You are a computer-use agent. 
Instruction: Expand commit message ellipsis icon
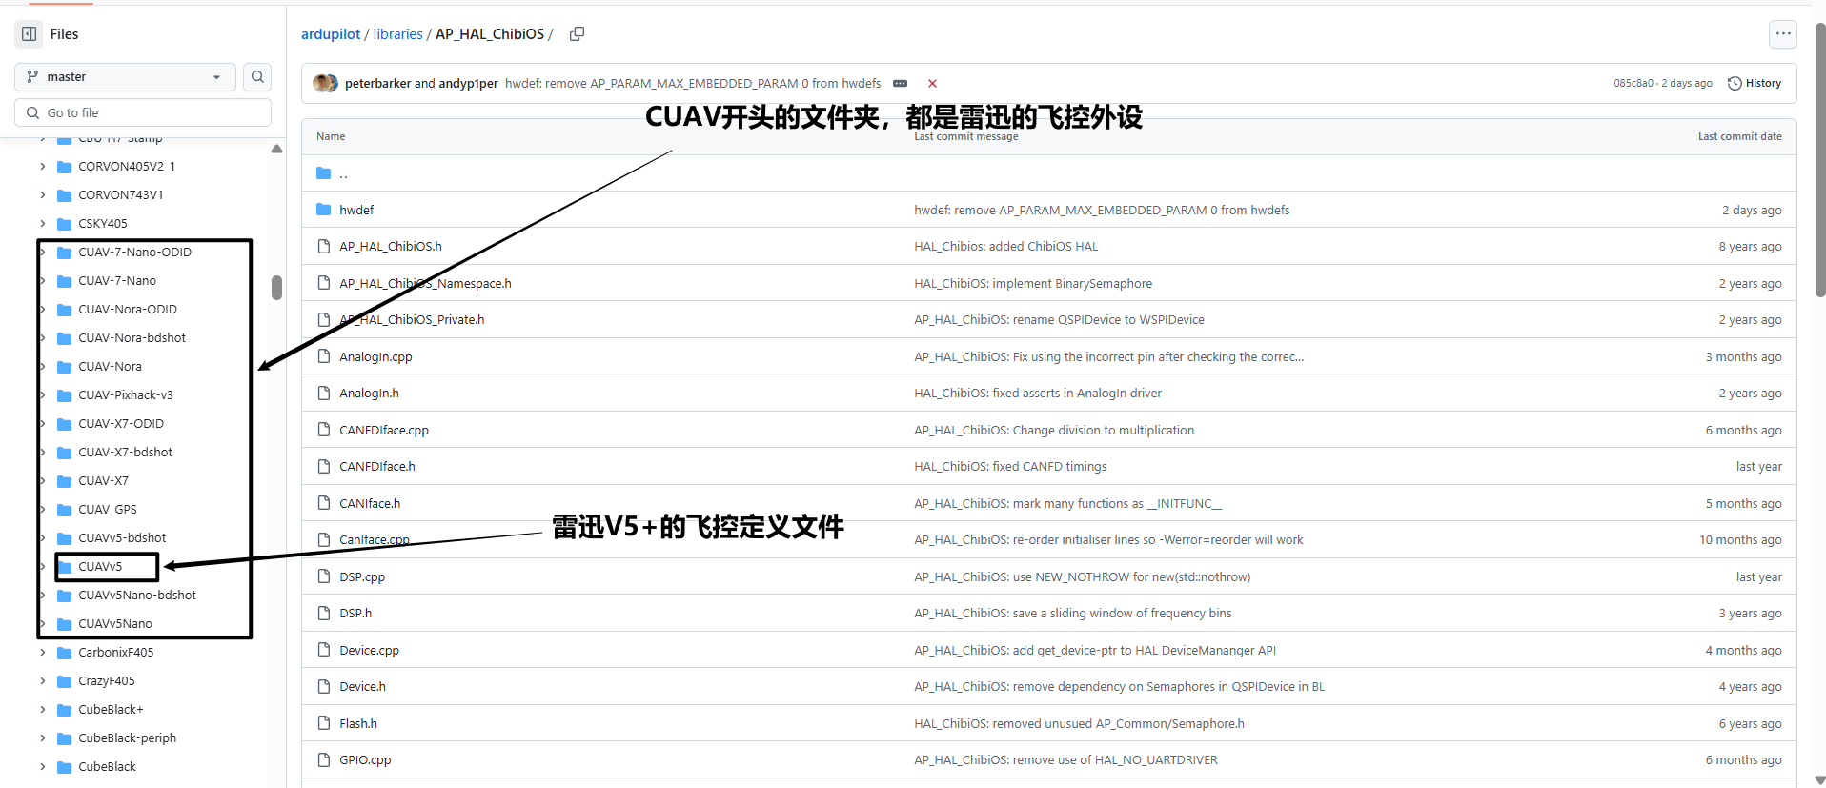(900, 84)
